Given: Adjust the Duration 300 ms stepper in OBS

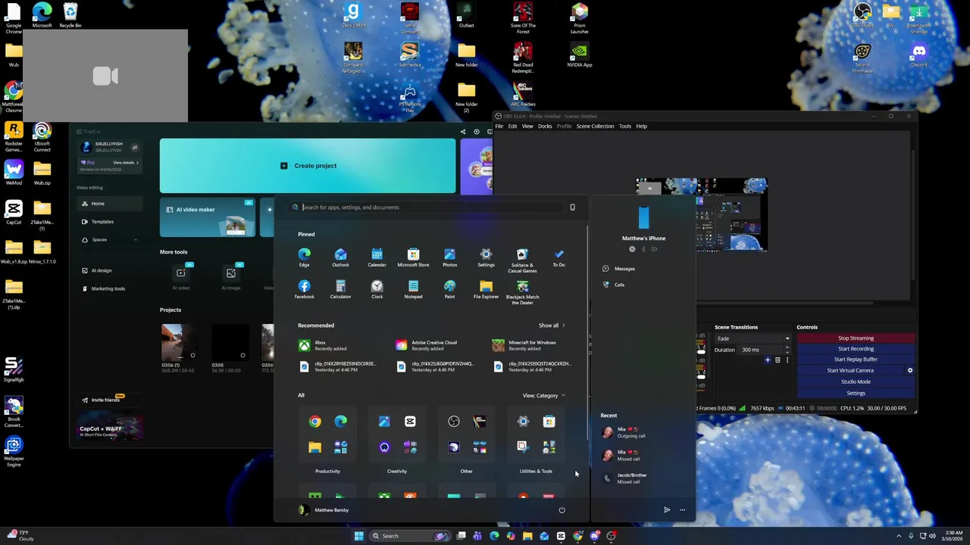Looking at the screenshot, I should coord(787,350).
